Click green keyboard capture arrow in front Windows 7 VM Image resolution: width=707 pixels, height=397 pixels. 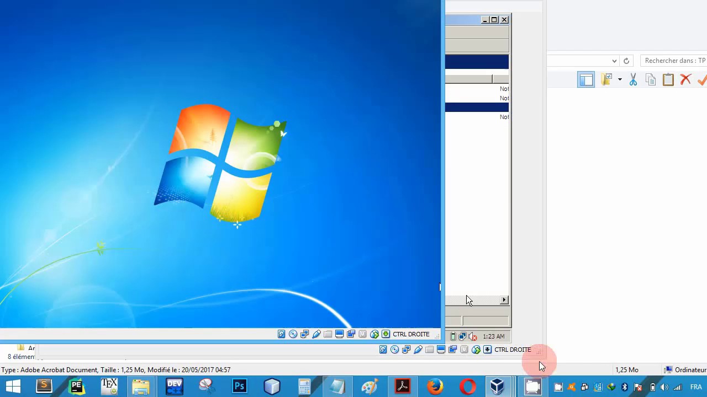click(386, 334)
